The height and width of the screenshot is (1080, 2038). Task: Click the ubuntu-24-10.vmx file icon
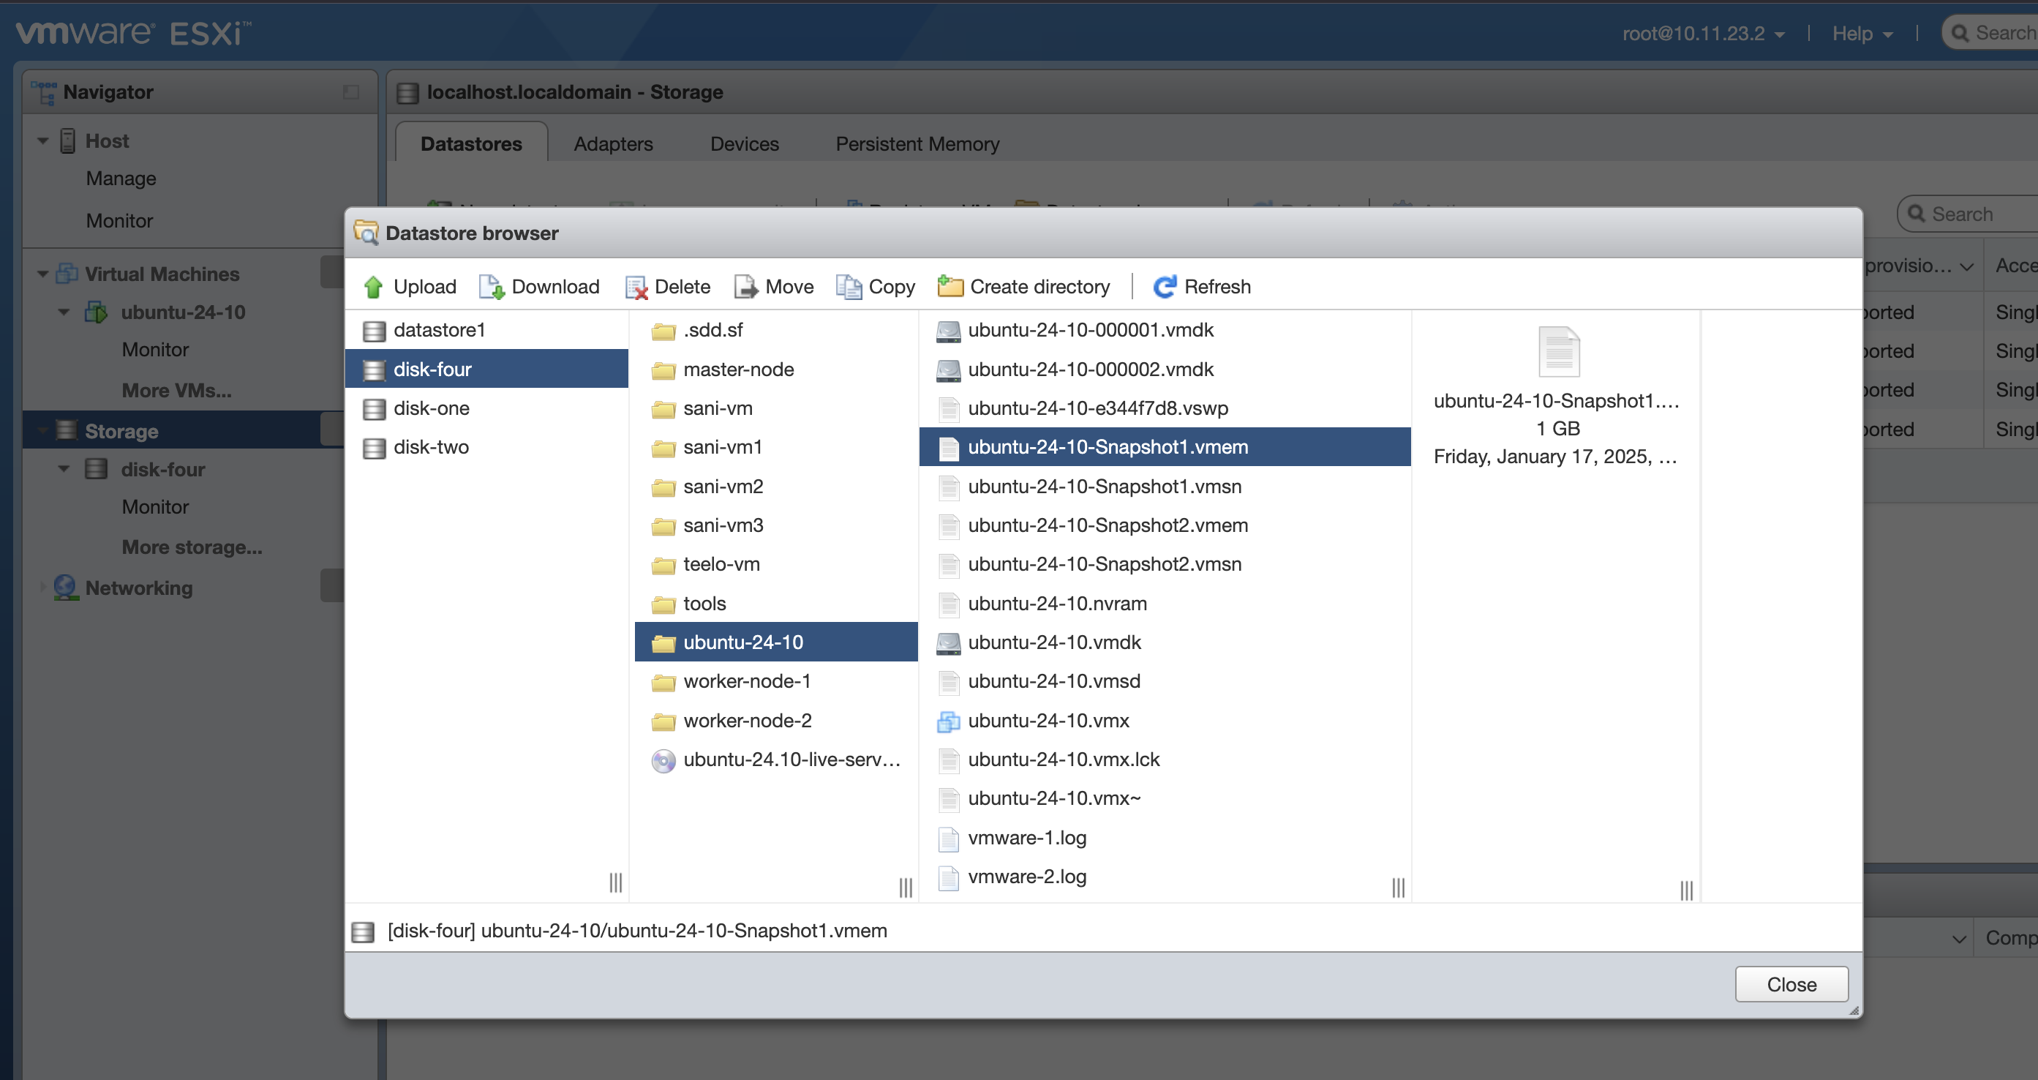948,721
